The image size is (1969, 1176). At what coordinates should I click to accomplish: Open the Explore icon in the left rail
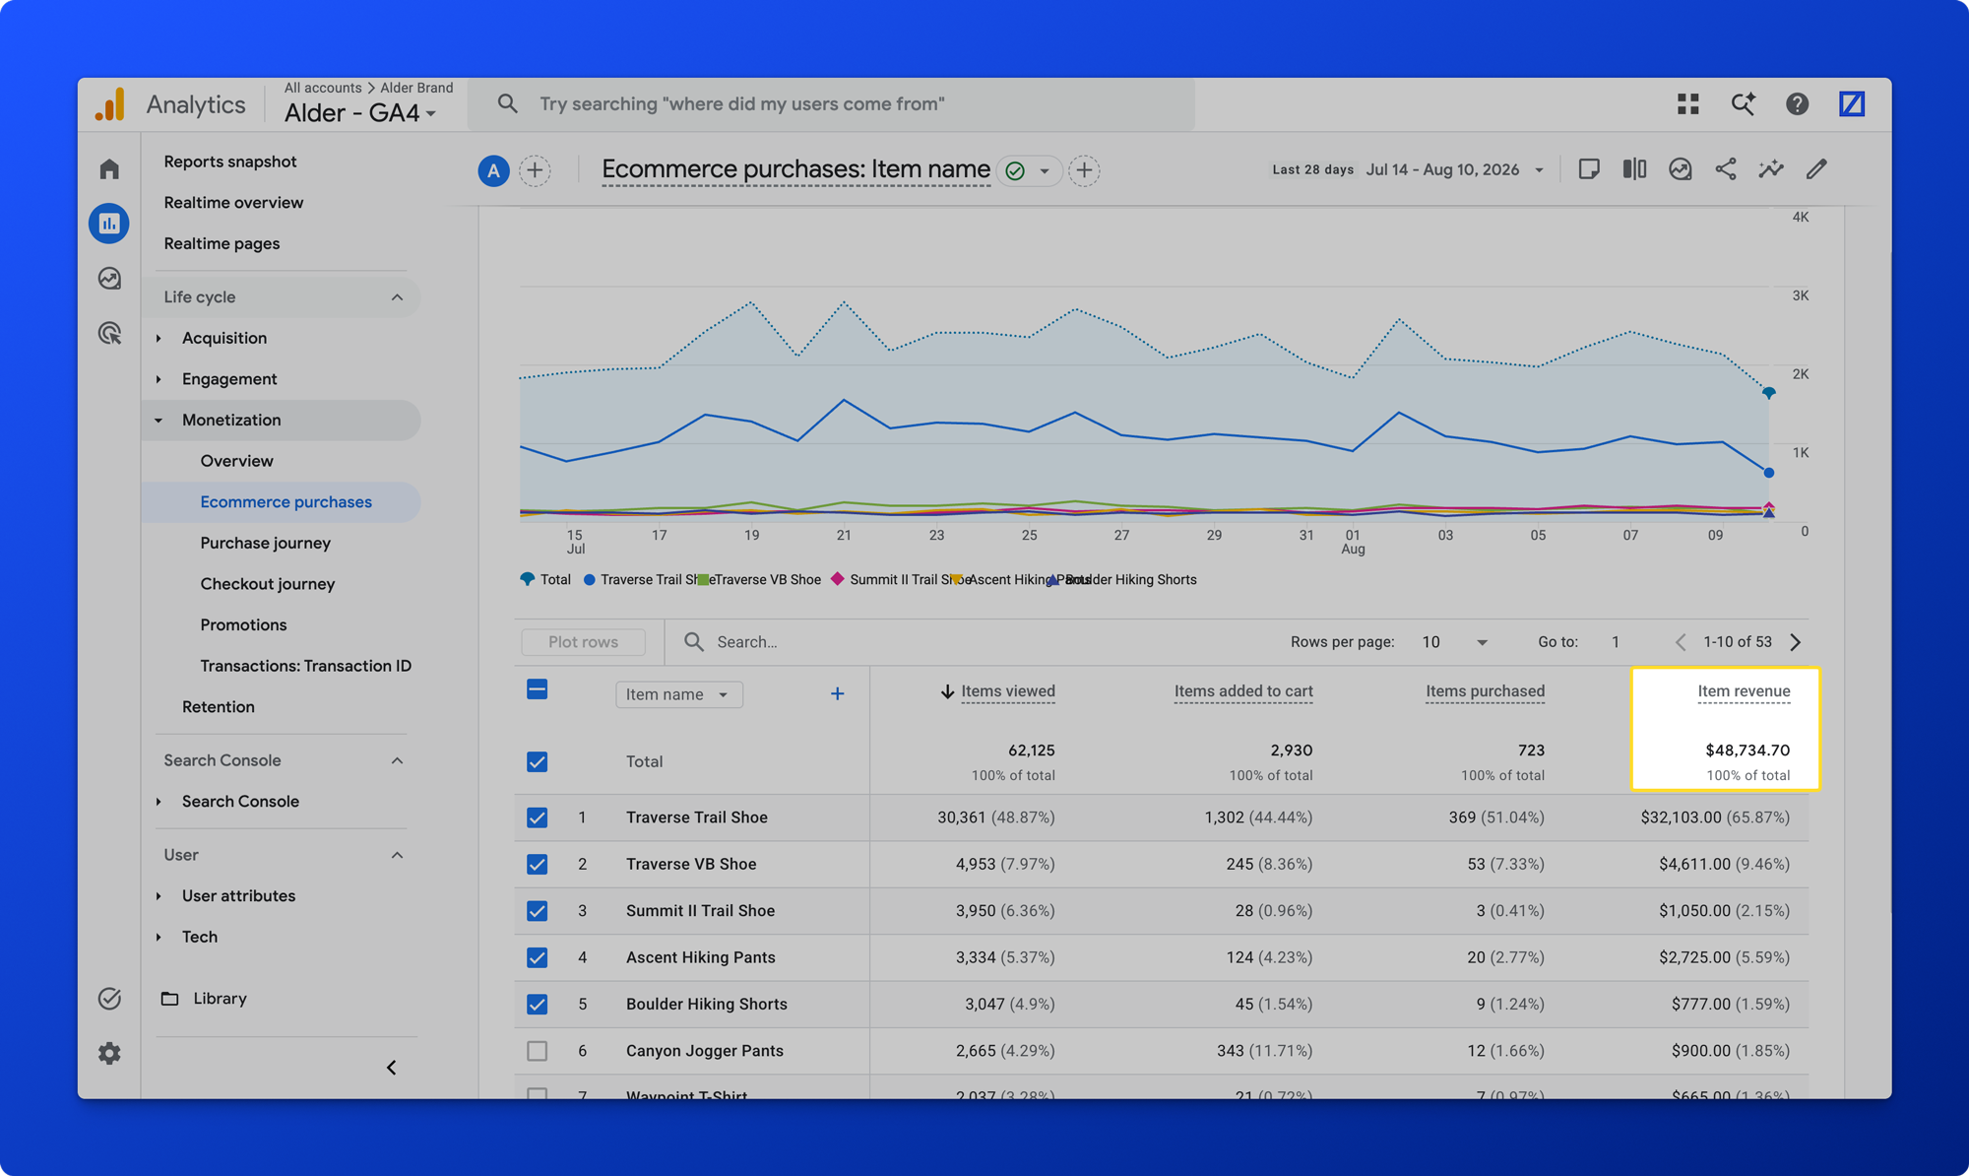coord(109,279)
